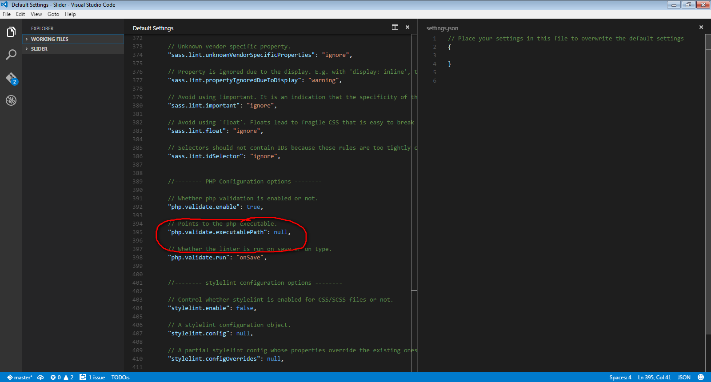The image size is (711, 382).
Task: Select the Default Settings editor title
Action: pos(153,28)
